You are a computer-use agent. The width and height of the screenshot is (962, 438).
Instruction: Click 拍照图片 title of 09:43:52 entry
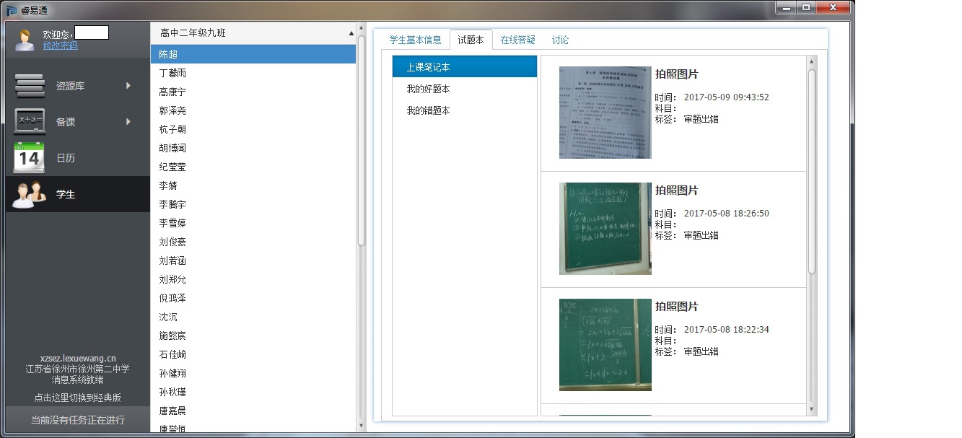(x=677, y=74)
